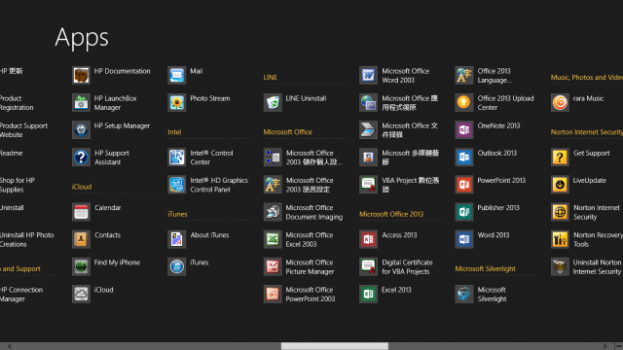Open Access 2013 icon

tap(368, 239)
